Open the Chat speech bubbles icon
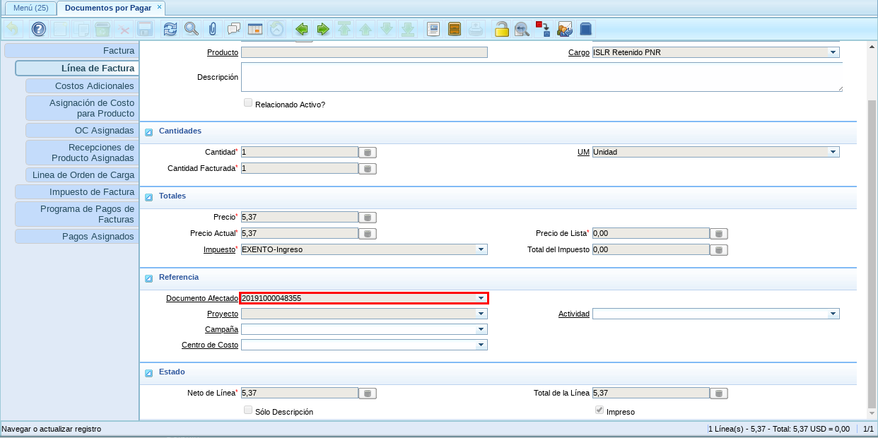 click(233, 29)
